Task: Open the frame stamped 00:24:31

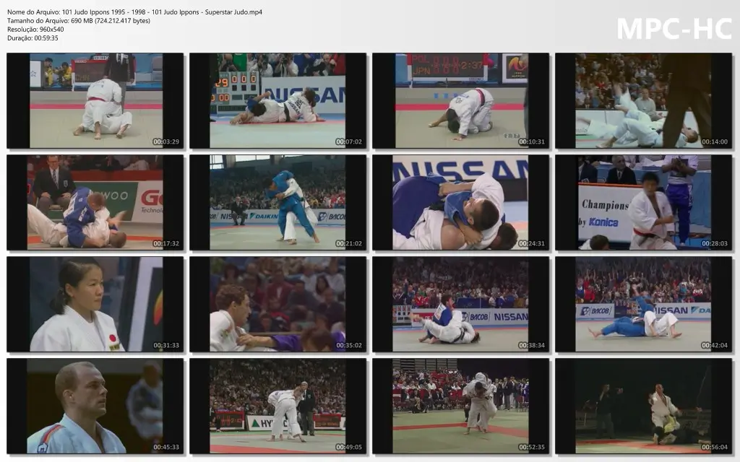Action: point(460,203)
